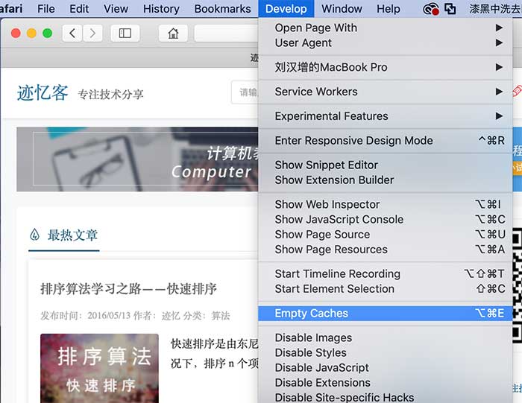Click the Computer banner image

pos(137,159)
